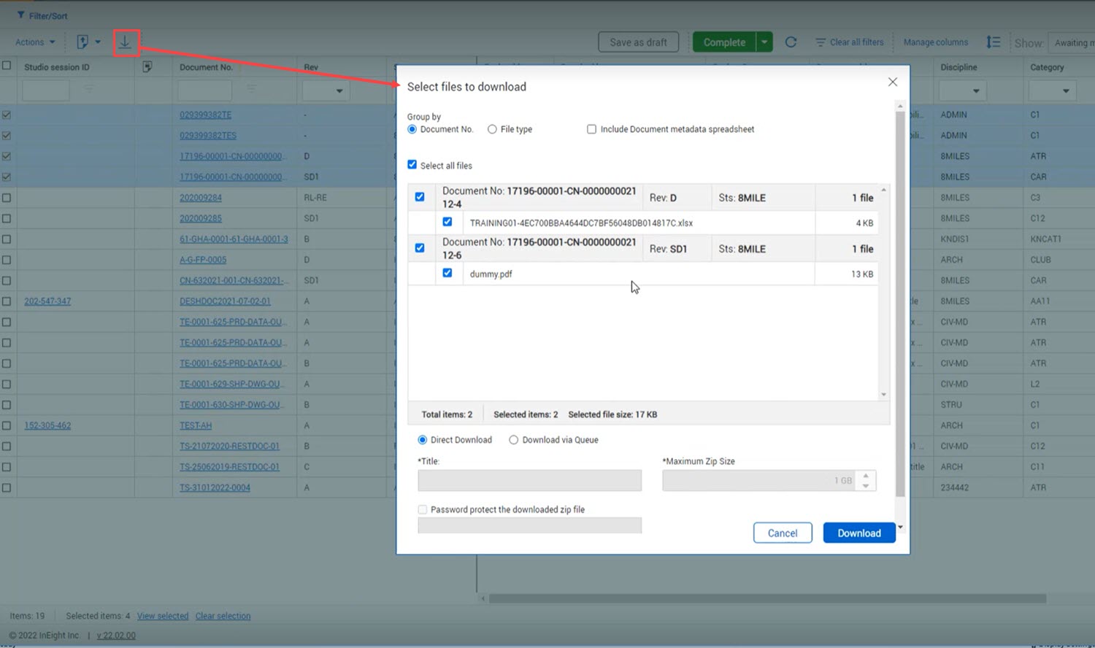Close the Select files to download dialog
This screenshot has width=1095, height=648.
892,82
